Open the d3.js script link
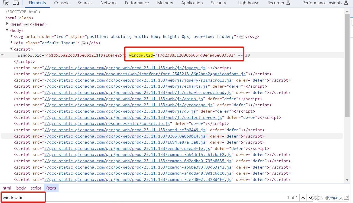 [x=120, y=111]
